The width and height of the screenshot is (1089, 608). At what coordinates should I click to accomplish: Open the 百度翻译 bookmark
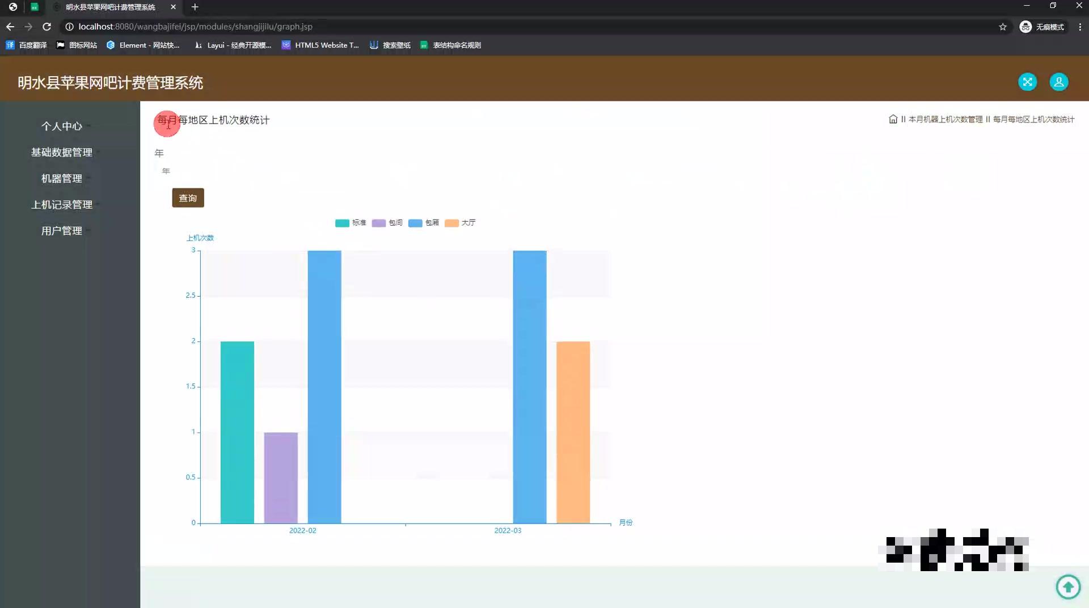click(x=27, y=45)
